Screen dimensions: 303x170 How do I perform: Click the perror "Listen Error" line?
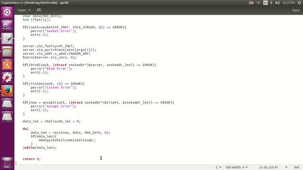click(x=53, y=87)
